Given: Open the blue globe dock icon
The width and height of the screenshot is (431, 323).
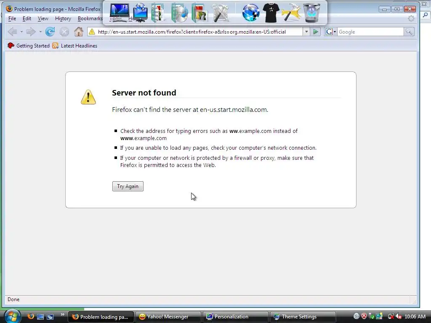Looking at the screenshot, I should tap(251, 13).
